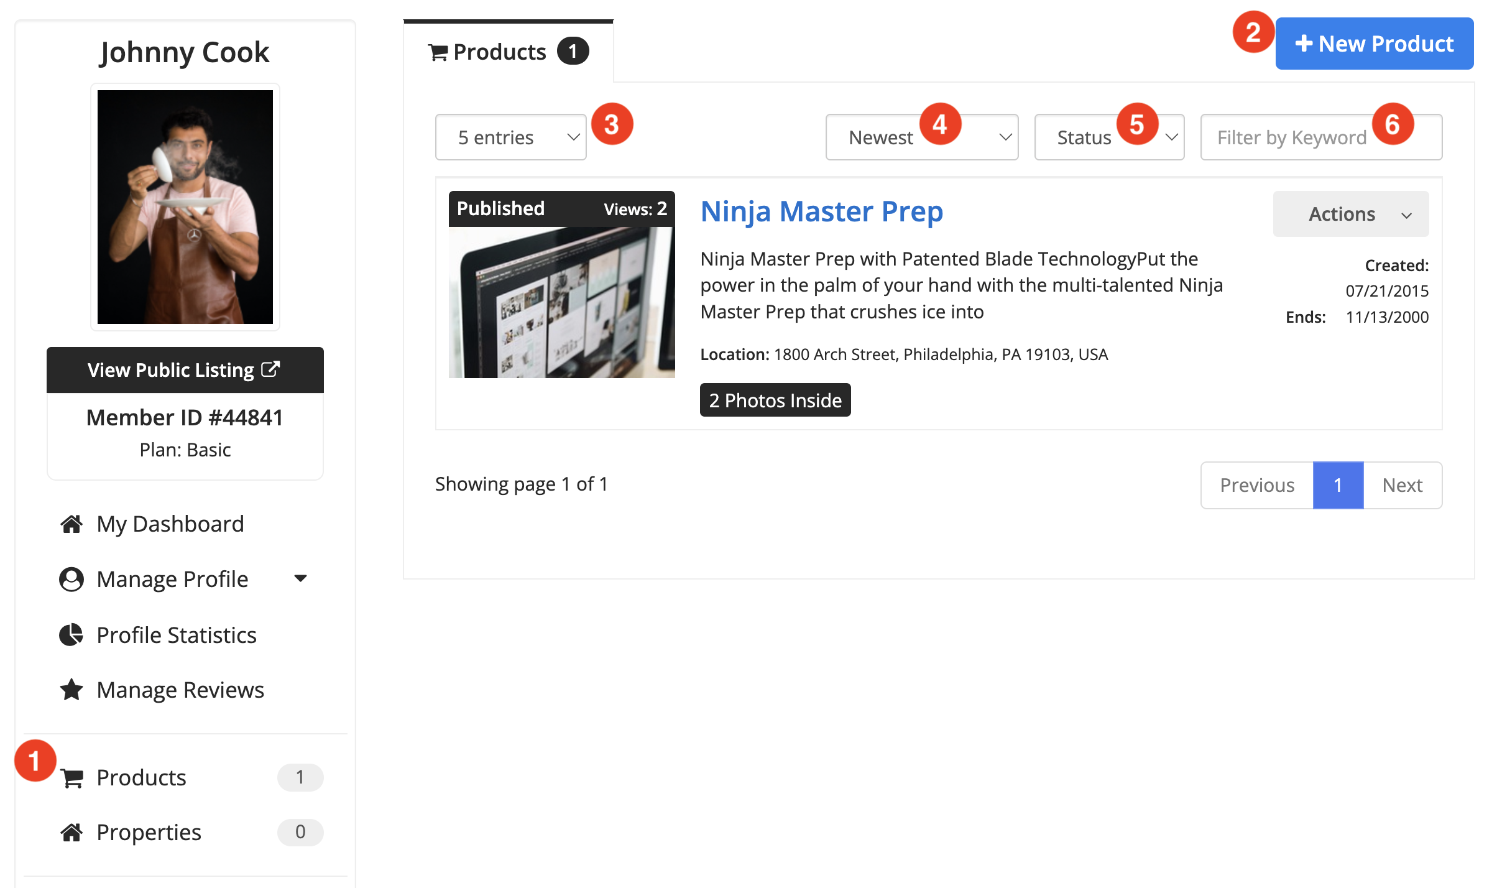
Task: Click the Ninja Master Prep product thumbnail
Action: [561, 302]
